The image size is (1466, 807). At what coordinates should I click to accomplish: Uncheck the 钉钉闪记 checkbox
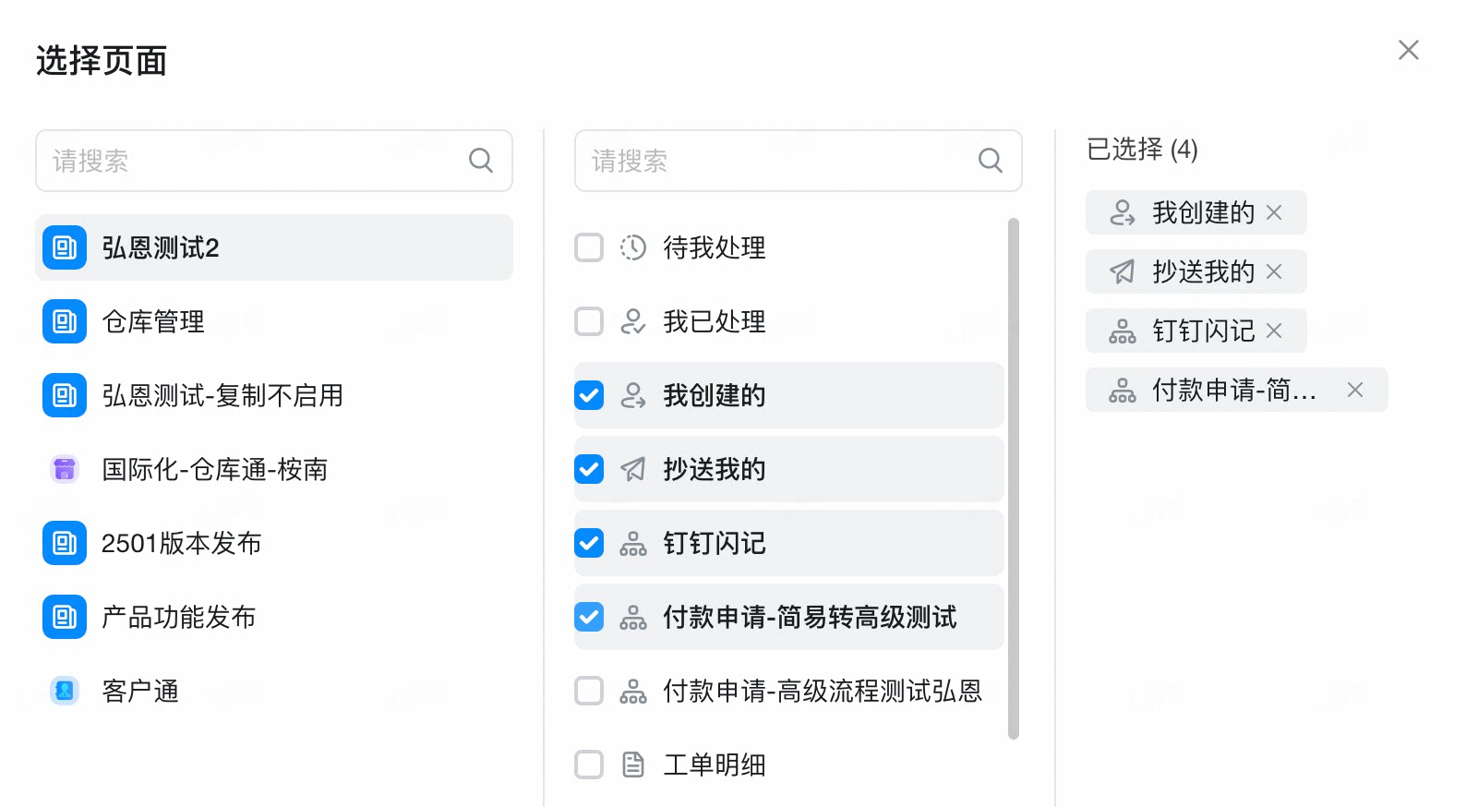point(589,543)
